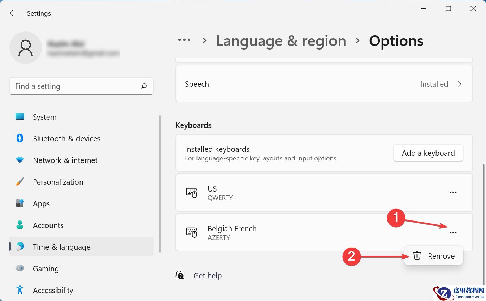
Task: Expand the Speech installed option
Action: pyautogui.click(x=459, y=84)
